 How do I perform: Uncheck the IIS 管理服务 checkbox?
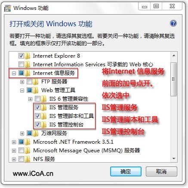37,108
